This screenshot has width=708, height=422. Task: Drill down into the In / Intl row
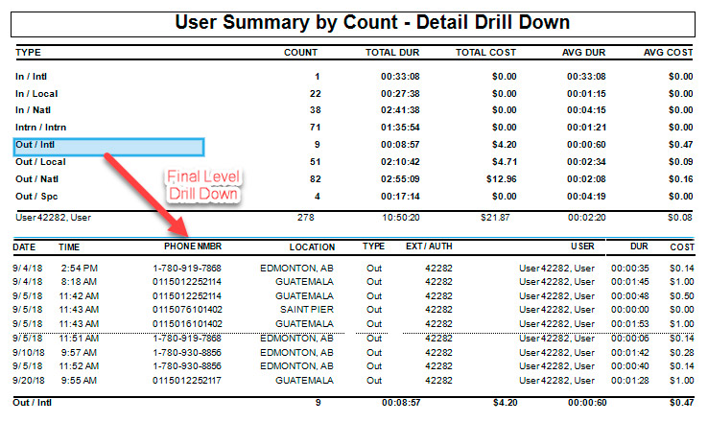[x=34, y=76]
